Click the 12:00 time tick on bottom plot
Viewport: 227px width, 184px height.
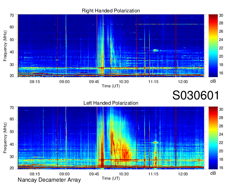click(183, 174)
